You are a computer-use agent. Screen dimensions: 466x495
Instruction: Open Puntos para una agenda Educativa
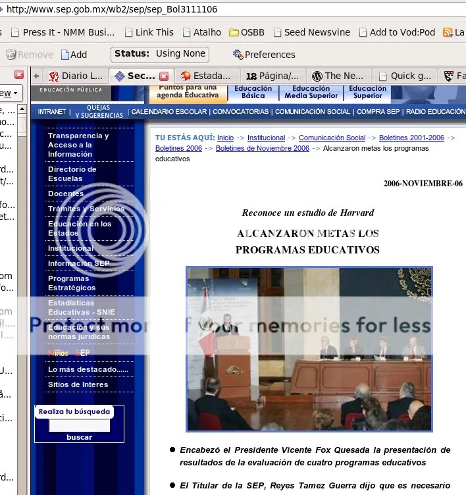click(188, 93)
